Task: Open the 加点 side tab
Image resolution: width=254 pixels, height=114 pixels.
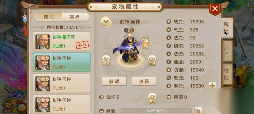Action: point(227,50)
